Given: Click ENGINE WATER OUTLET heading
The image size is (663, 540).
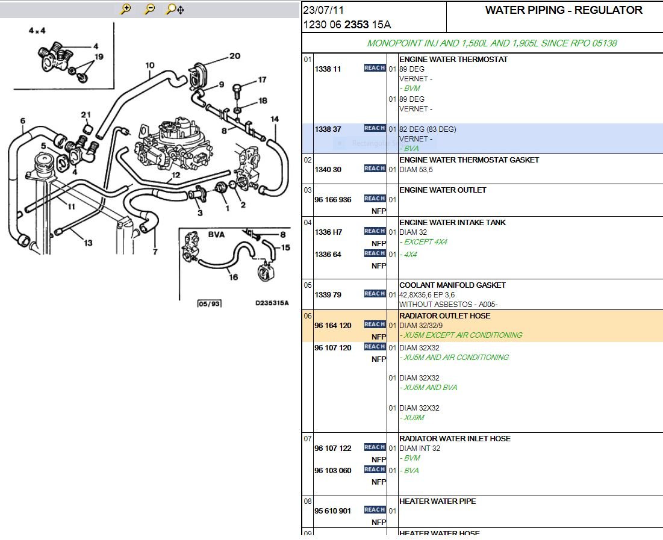Looking at the screenshot, I should tap(443, 190).
